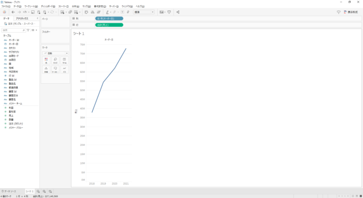Collapse the data pane with chevron

tap(37, 18)
